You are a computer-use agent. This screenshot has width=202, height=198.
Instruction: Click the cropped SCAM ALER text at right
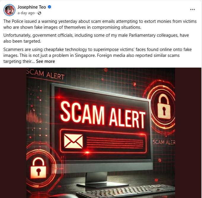point(164,142)
